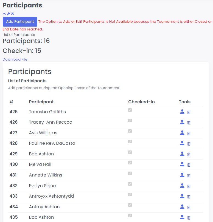Click the wrench settings icon under Participants
This screenshot has height=222, width=213.
click(8, 14)
